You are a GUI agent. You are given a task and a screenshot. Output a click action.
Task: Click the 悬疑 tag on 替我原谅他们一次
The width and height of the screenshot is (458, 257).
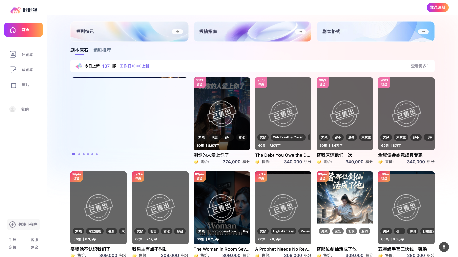(x=351, y=137)
